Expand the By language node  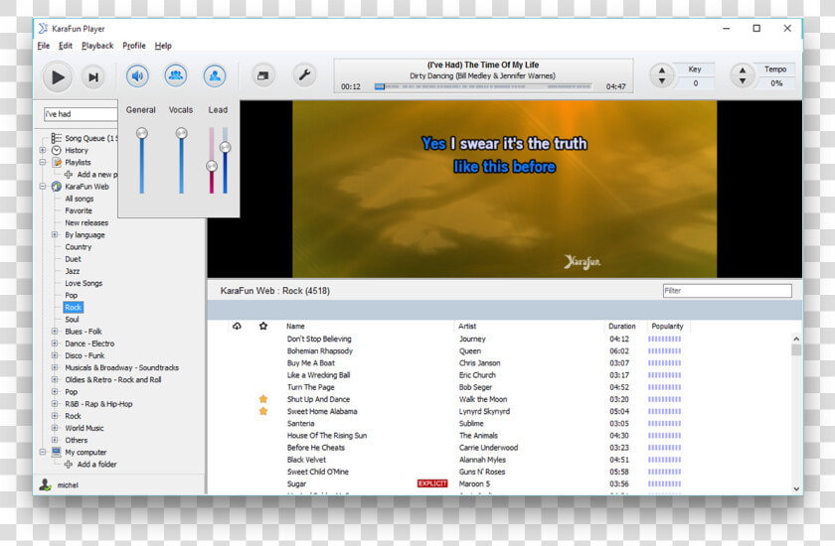[x=55, y=234]
